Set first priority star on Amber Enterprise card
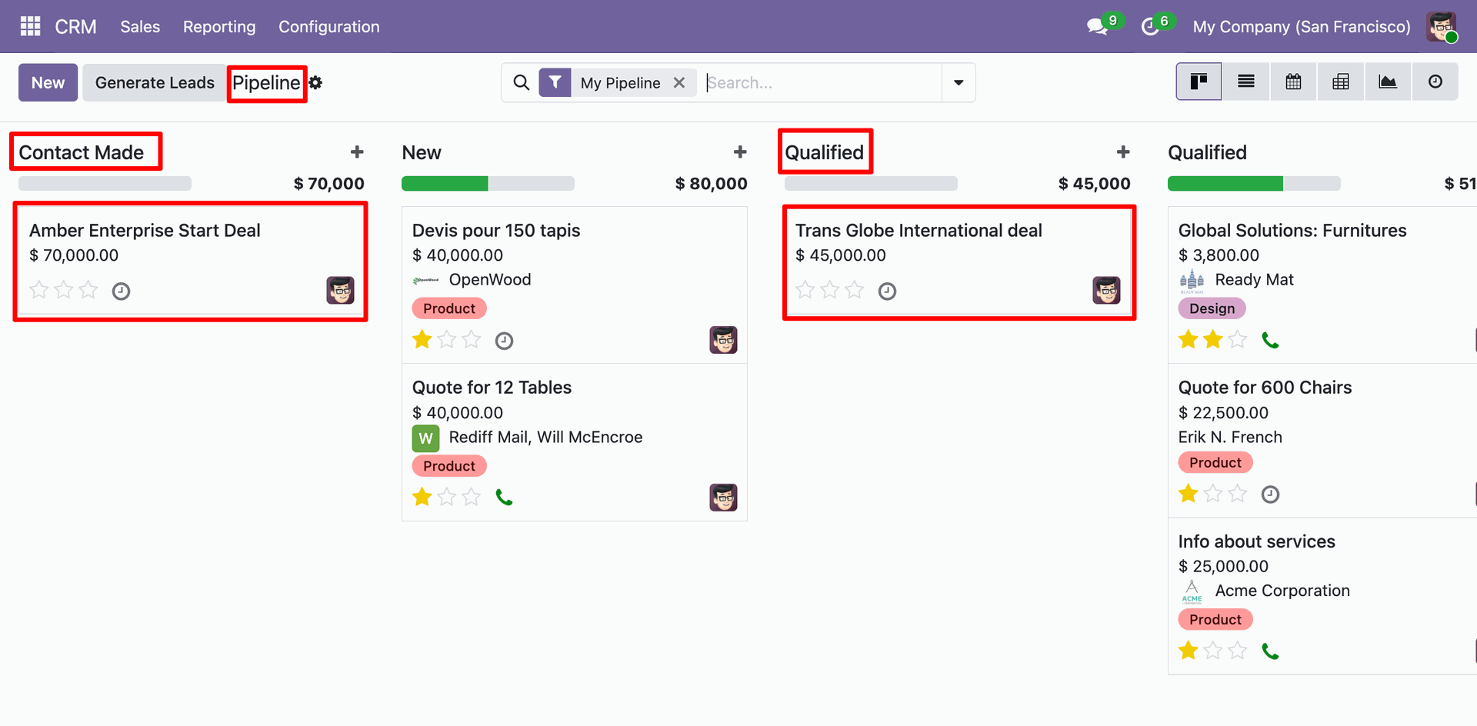 coord(39,290)
